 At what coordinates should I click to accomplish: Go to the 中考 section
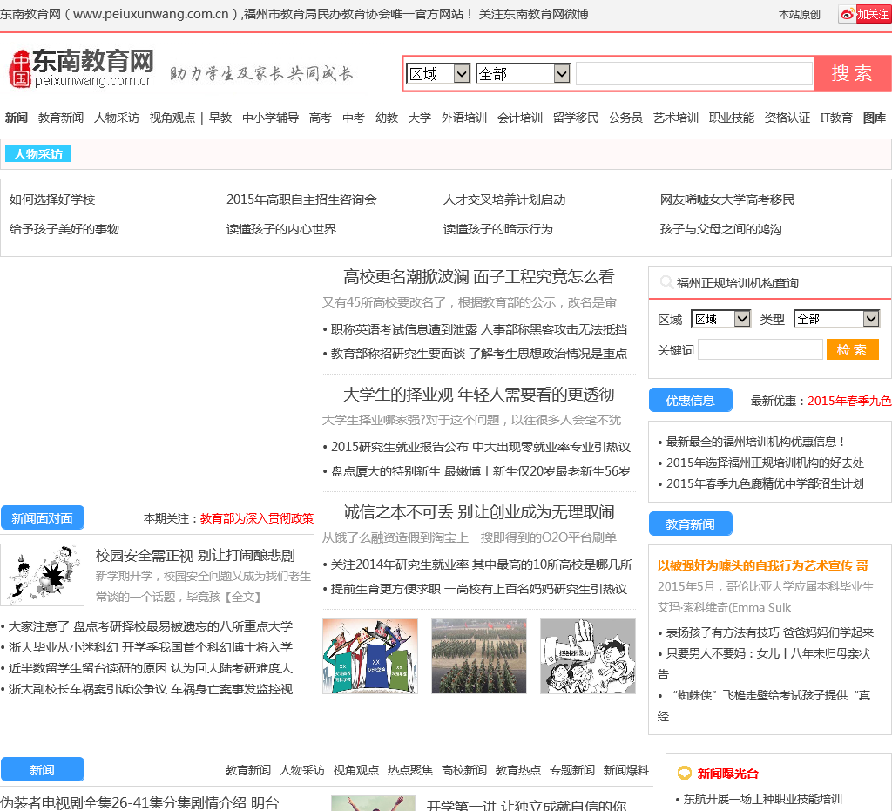point(354,118)
